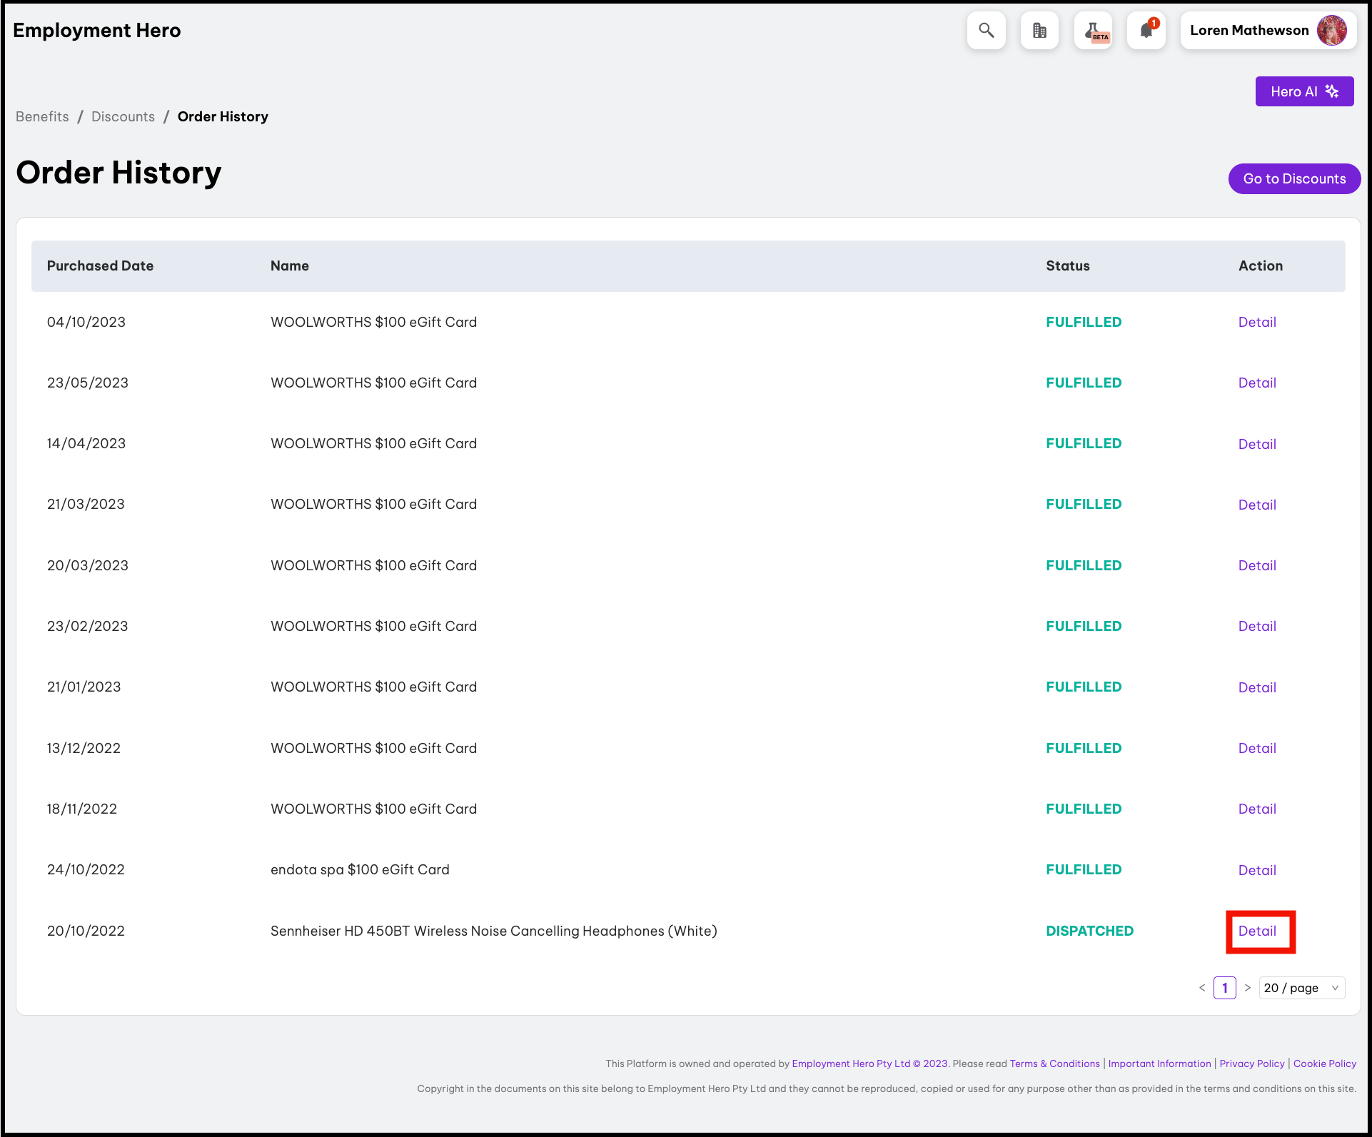Open Terms & Conditions footer link
The height and width of the screenshot is (1137, 1372).
1054,1063
